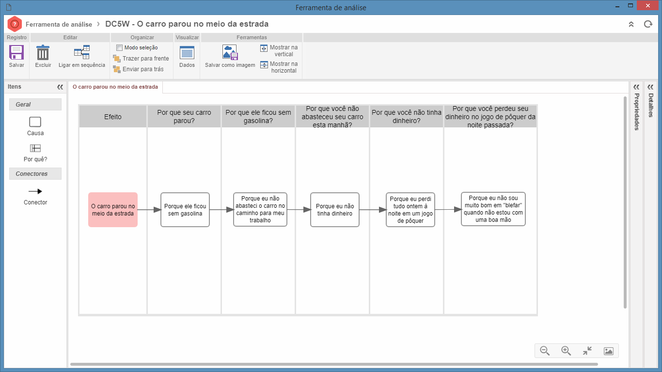Click the DC5W title text
The height and width of the screenshot is (372, 662).
click(x=187, y=24)
